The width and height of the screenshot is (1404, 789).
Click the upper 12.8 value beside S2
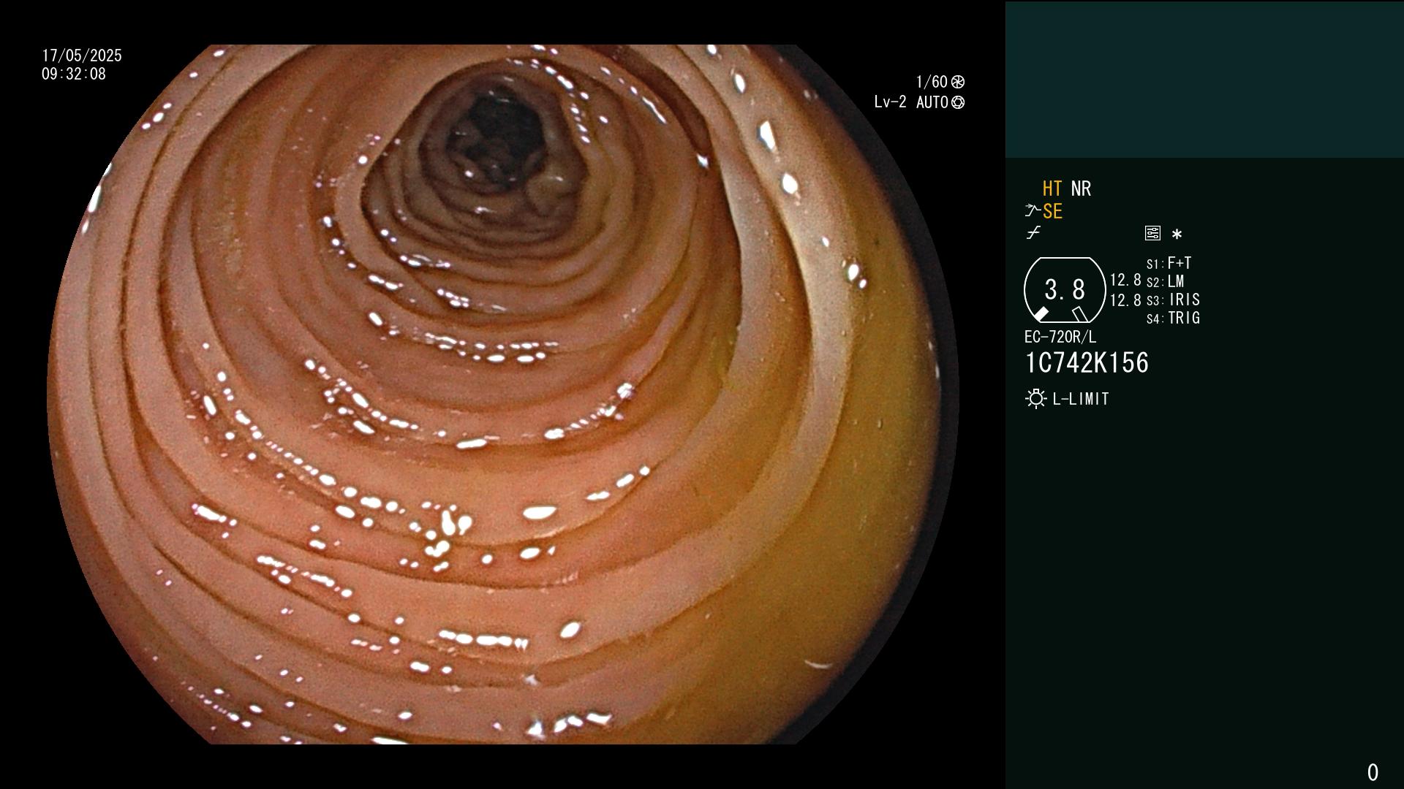(1125, 281)
